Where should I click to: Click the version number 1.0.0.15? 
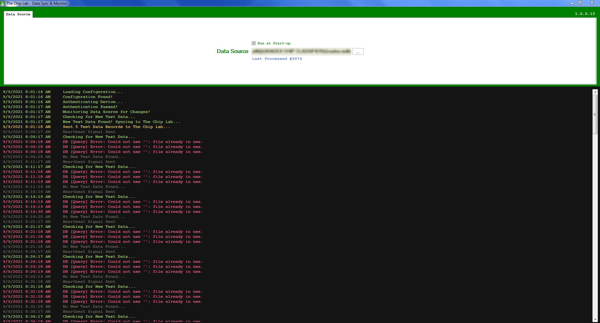coord(585,14)
